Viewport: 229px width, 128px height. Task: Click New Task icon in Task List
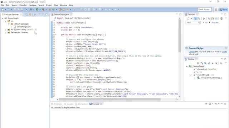(188, 18)
